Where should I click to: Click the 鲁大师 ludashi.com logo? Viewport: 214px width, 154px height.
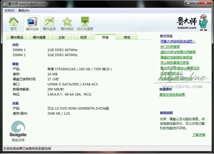[x=192, y=23]
